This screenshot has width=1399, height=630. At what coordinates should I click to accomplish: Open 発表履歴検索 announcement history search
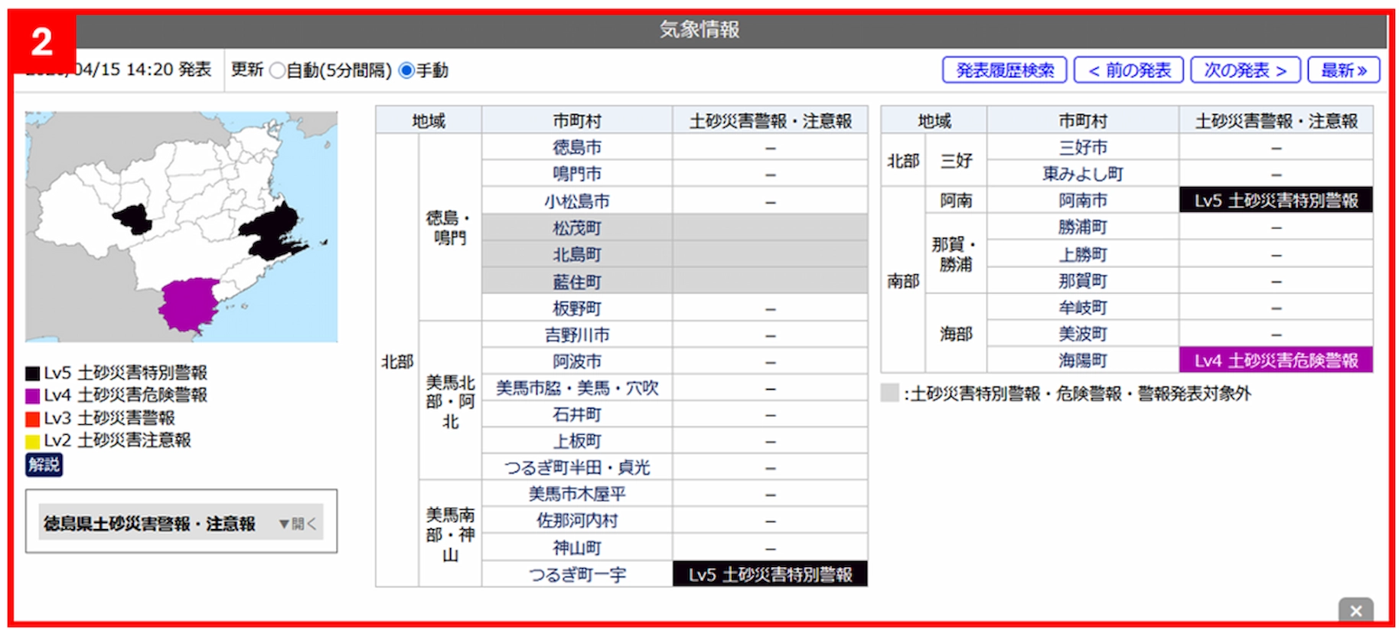[x=1005, y=70]
